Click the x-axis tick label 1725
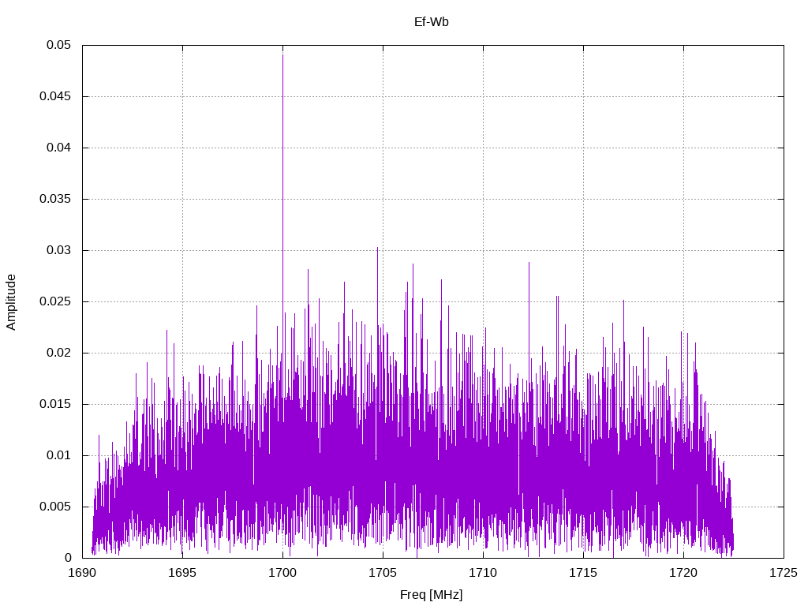Screen dimensions: 808x606 (784, 573)
